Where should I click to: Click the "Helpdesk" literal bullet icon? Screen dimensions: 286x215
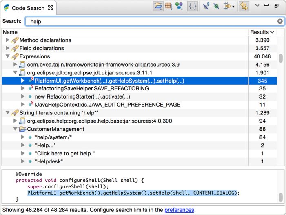pos(30,161)
